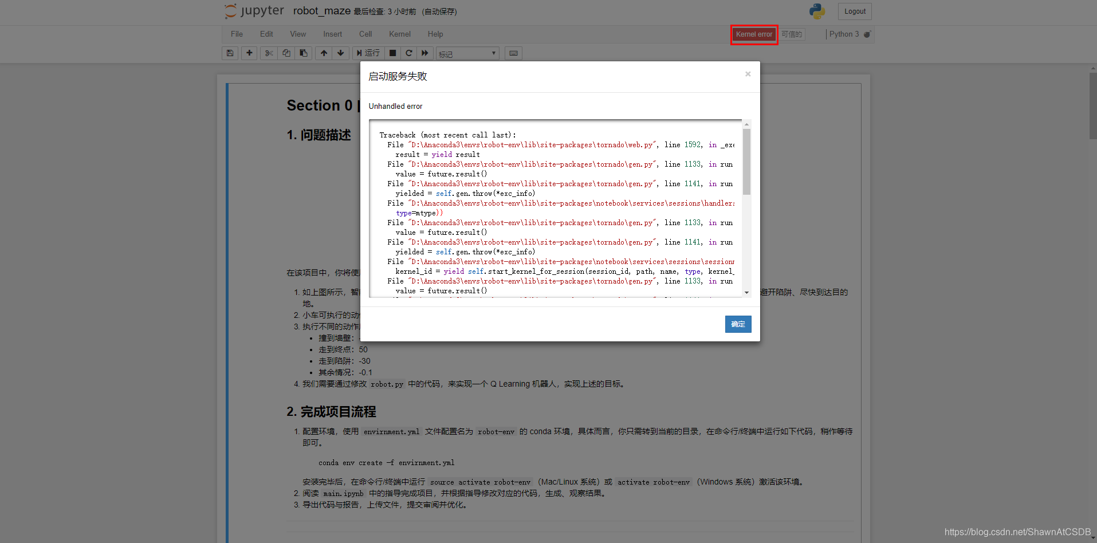The height and width of the screenshot is (543, 1097).
Task: Insert a new cell with the plus icon
Action: coord(249,53)
